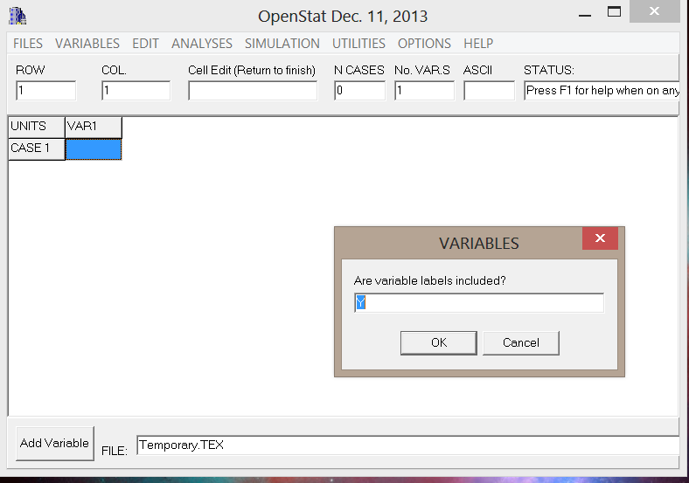This screenshot has width=689, height=483.
Task: Click the Add Variable button
Action: point(54,443)
